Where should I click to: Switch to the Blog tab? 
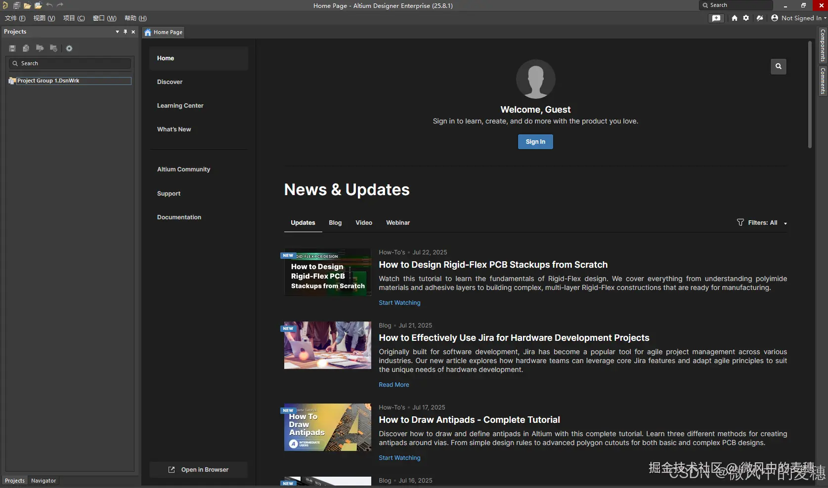point(335,223)
